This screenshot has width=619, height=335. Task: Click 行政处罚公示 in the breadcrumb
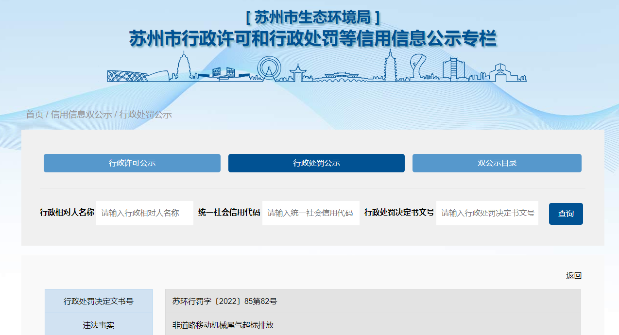[x=145, y=115]
